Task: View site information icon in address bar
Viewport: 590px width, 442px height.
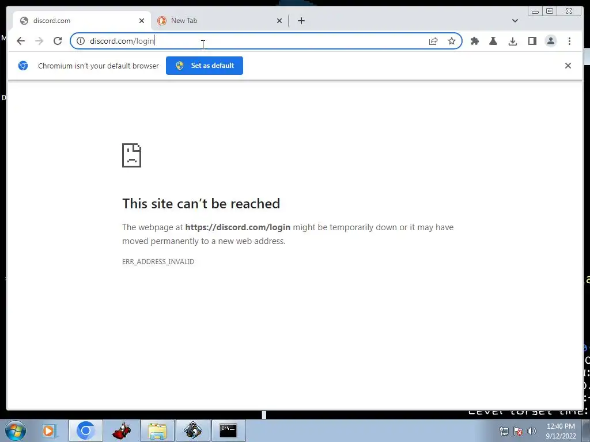Action: pyautogui.click(x=81, y=41)
